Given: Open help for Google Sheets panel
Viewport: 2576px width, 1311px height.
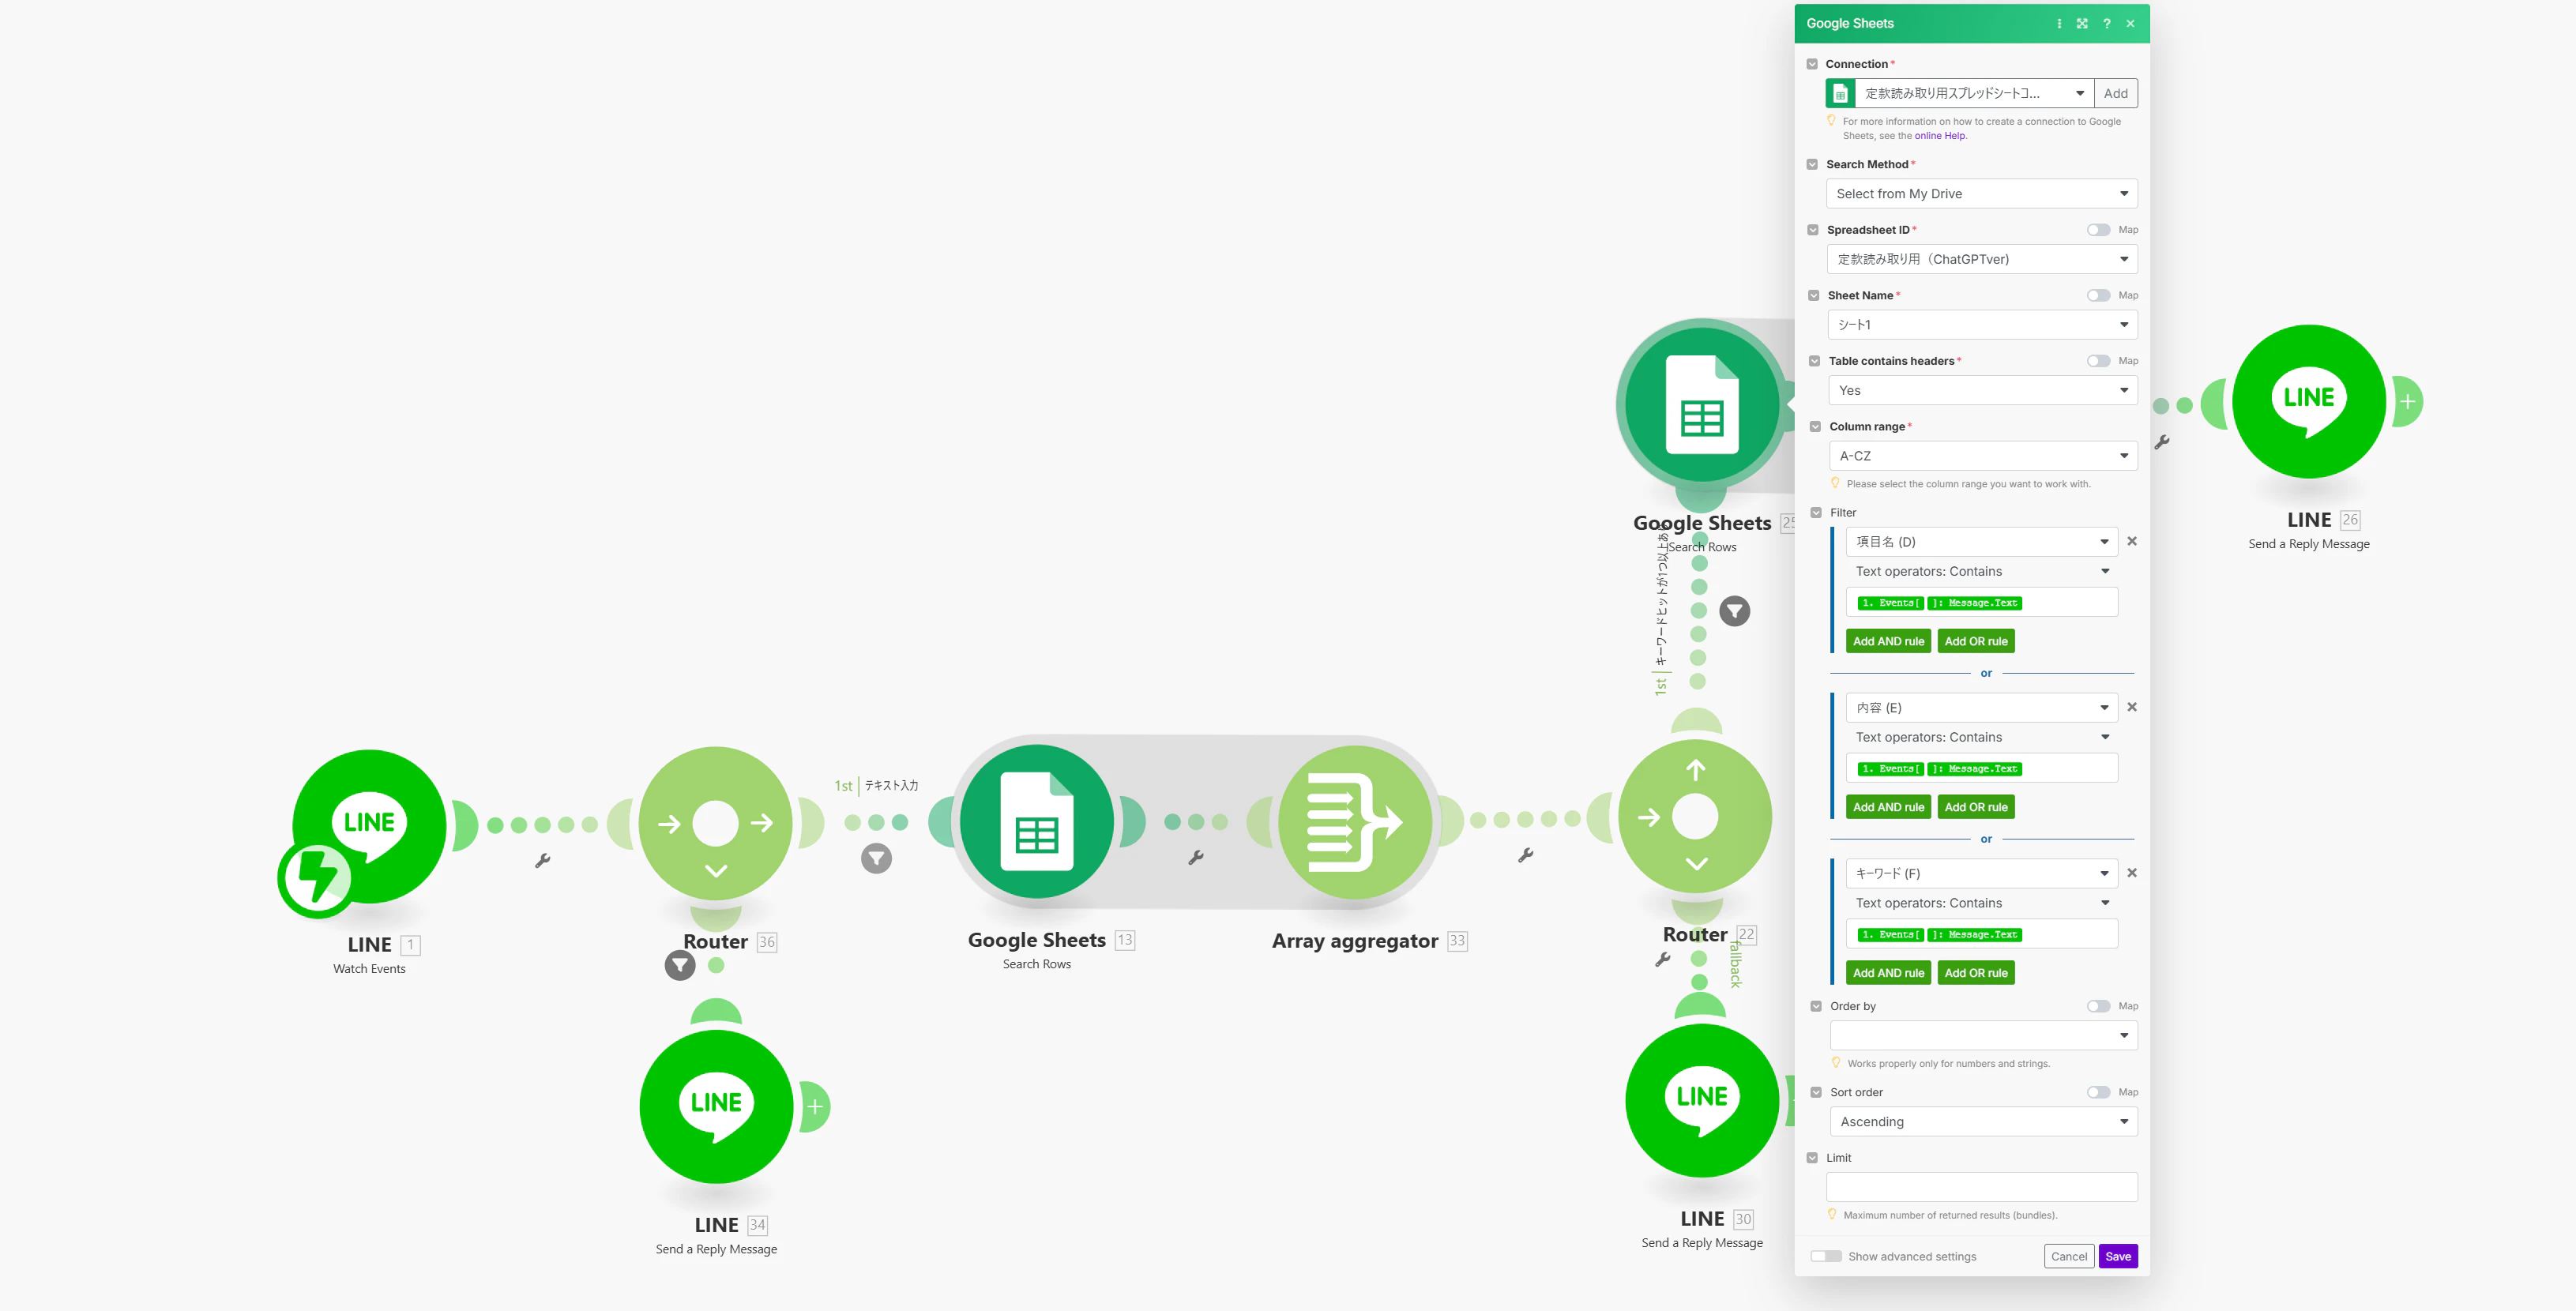Looking at the screenshot, I should pos(2107,24).
